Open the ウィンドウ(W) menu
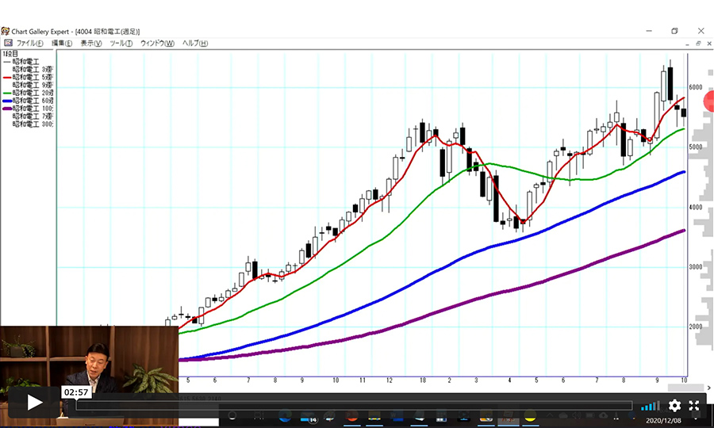 click(x=158, y=43)
